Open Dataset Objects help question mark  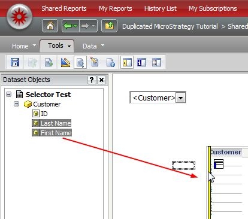92,80
